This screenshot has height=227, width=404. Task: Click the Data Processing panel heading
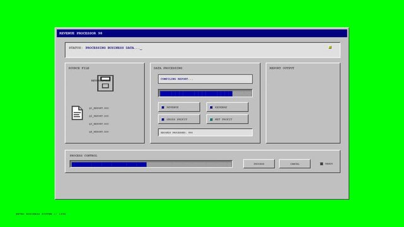click(x=168, y=68)
